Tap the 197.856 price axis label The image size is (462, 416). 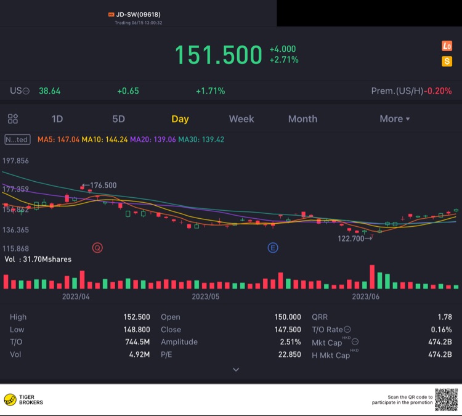point(15,161)
